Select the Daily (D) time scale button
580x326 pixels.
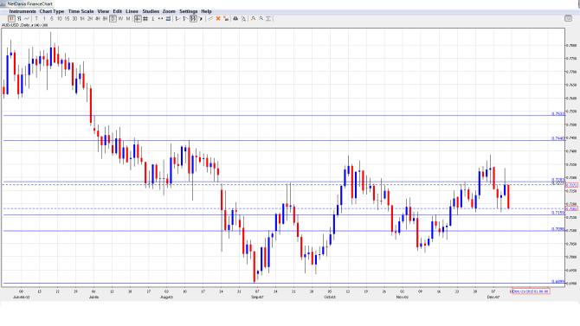tap(113, 18)
